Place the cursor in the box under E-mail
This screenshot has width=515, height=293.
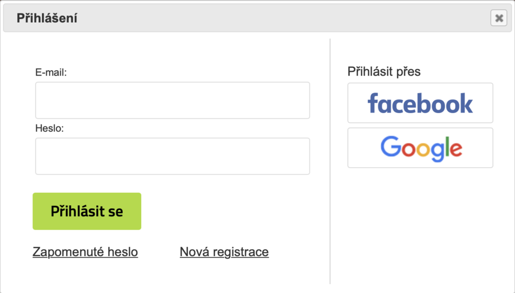coord(173,100)
